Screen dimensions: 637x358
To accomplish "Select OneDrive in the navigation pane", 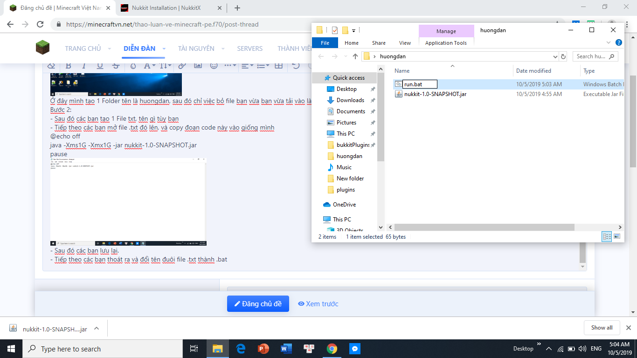I will pos(344,205).
